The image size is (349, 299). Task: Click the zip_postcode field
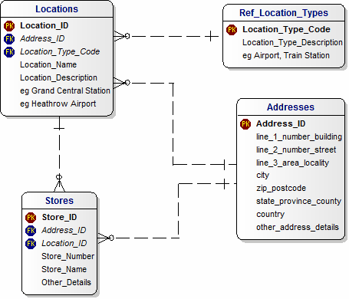coord(281,189)
